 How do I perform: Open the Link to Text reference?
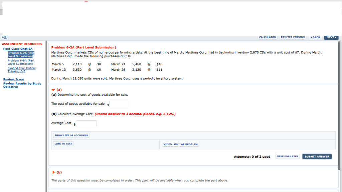coord(63,143)
